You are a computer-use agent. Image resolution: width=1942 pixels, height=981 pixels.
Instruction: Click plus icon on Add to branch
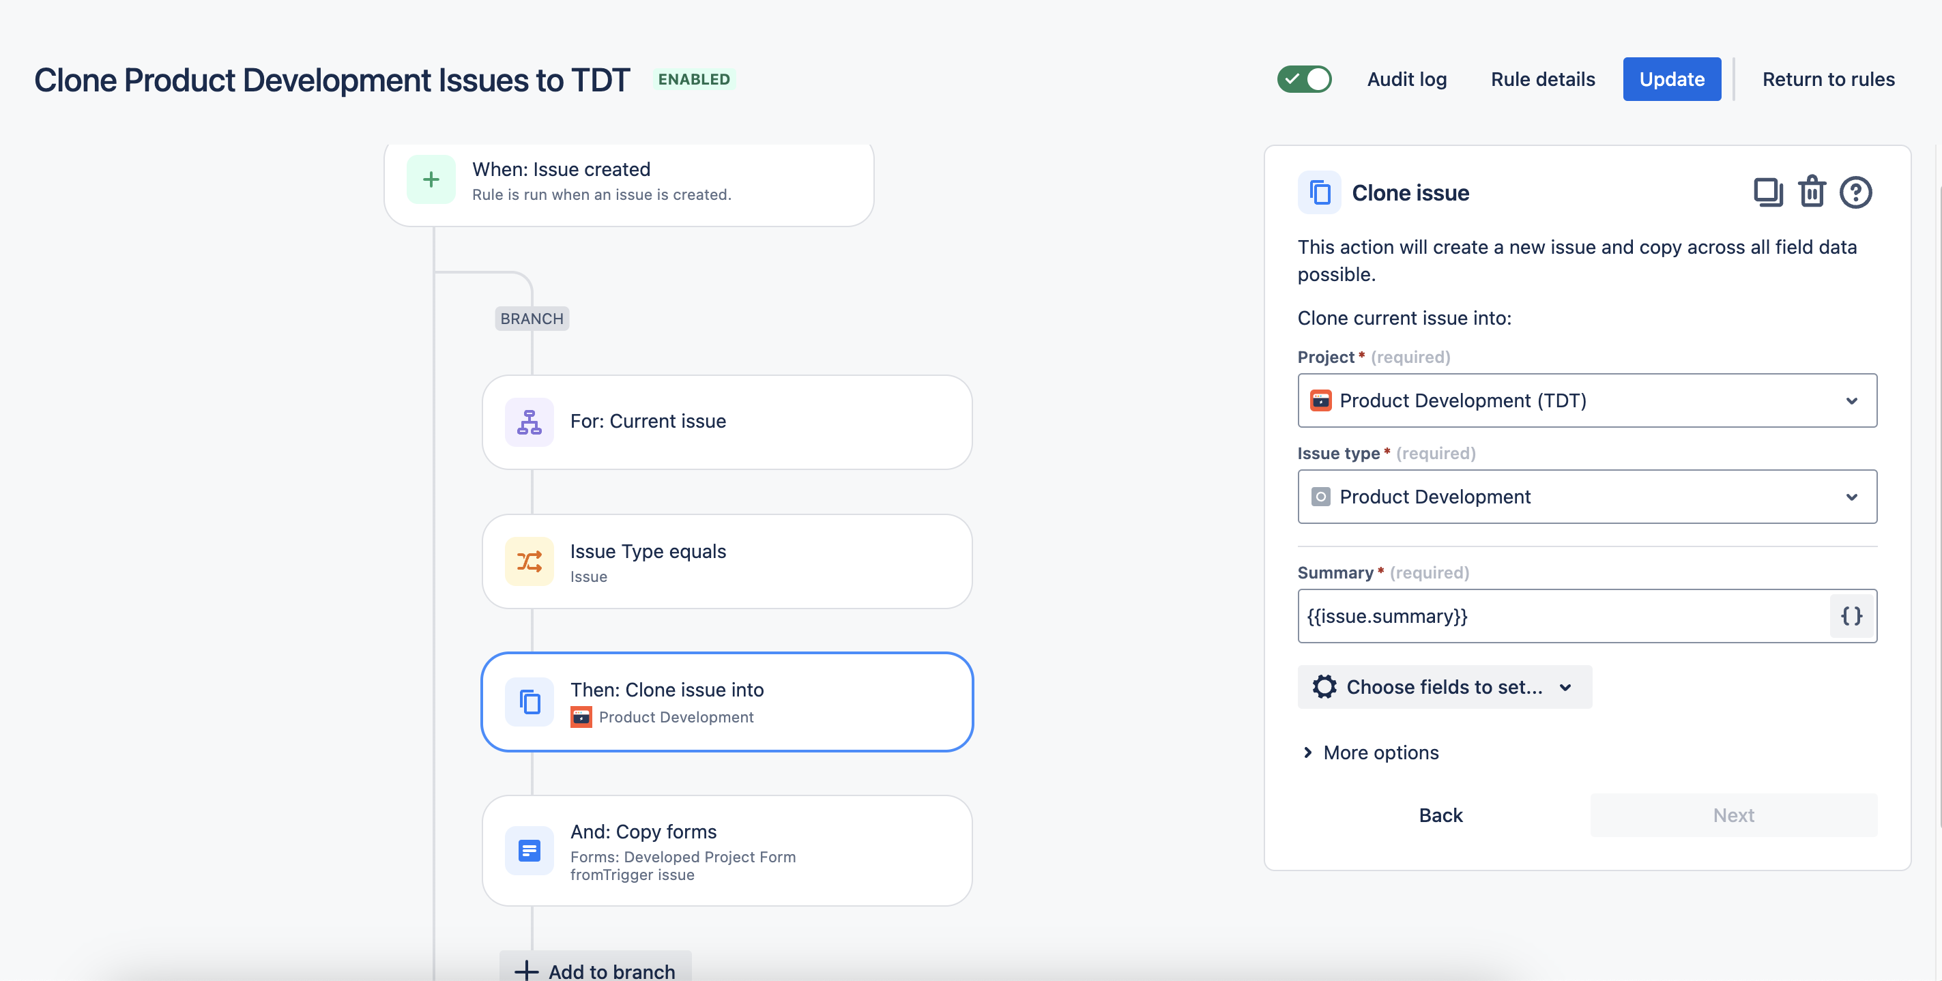(x=526, y=971)
